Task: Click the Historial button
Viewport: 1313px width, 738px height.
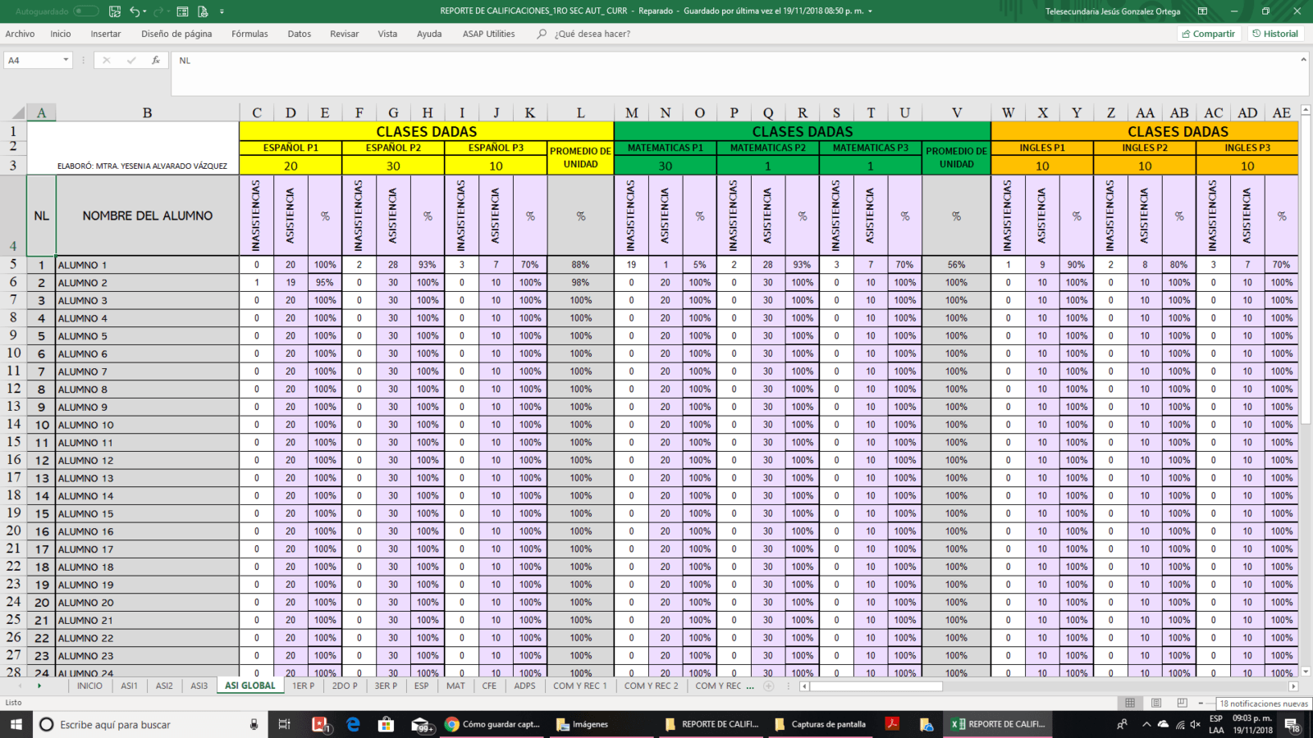Action: 1275,34
